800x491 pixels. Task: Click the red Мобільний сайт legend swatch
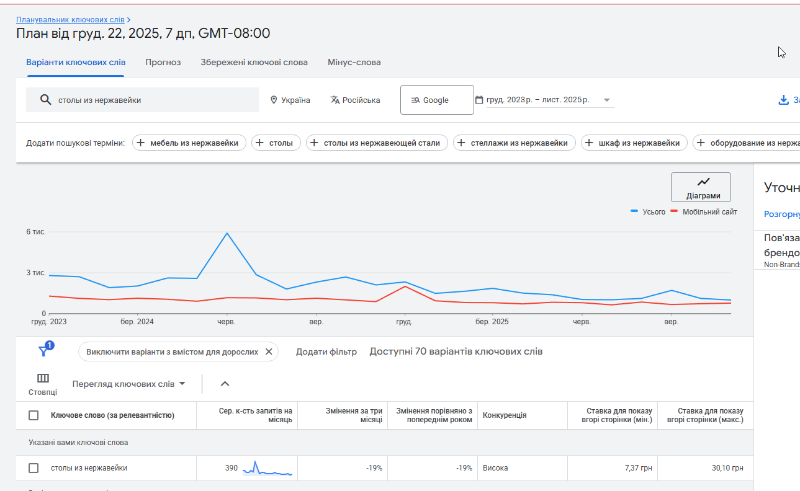tap(675, 212)
